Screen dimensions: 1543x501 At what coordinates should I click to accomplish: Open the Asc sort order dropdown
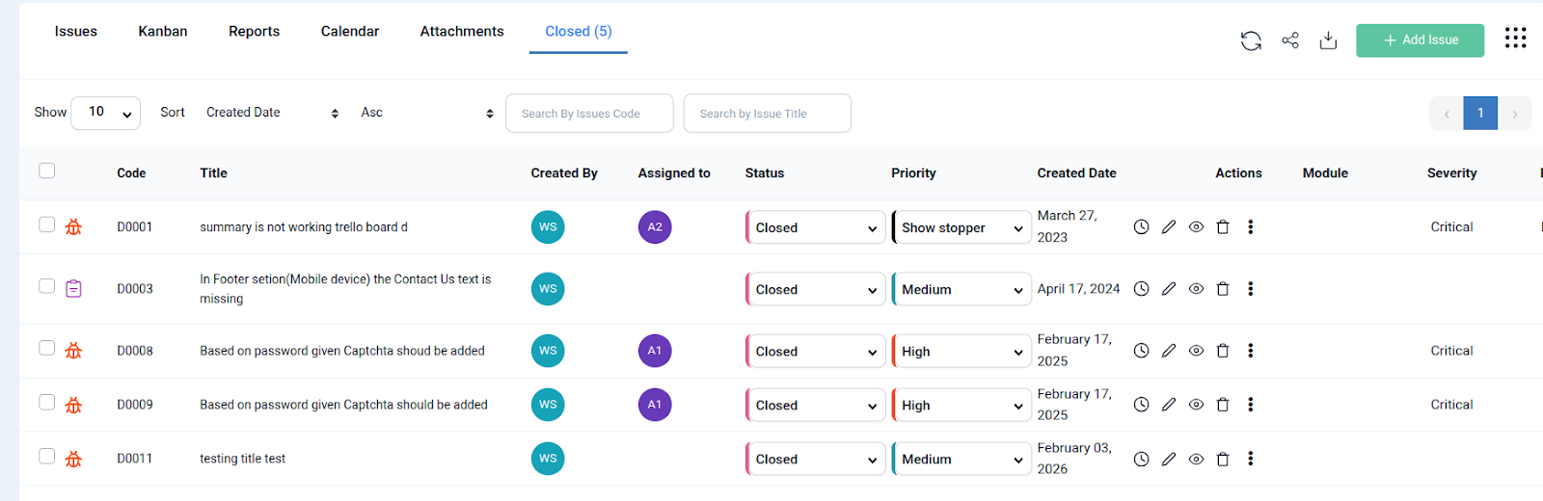[x=427, y=113]
